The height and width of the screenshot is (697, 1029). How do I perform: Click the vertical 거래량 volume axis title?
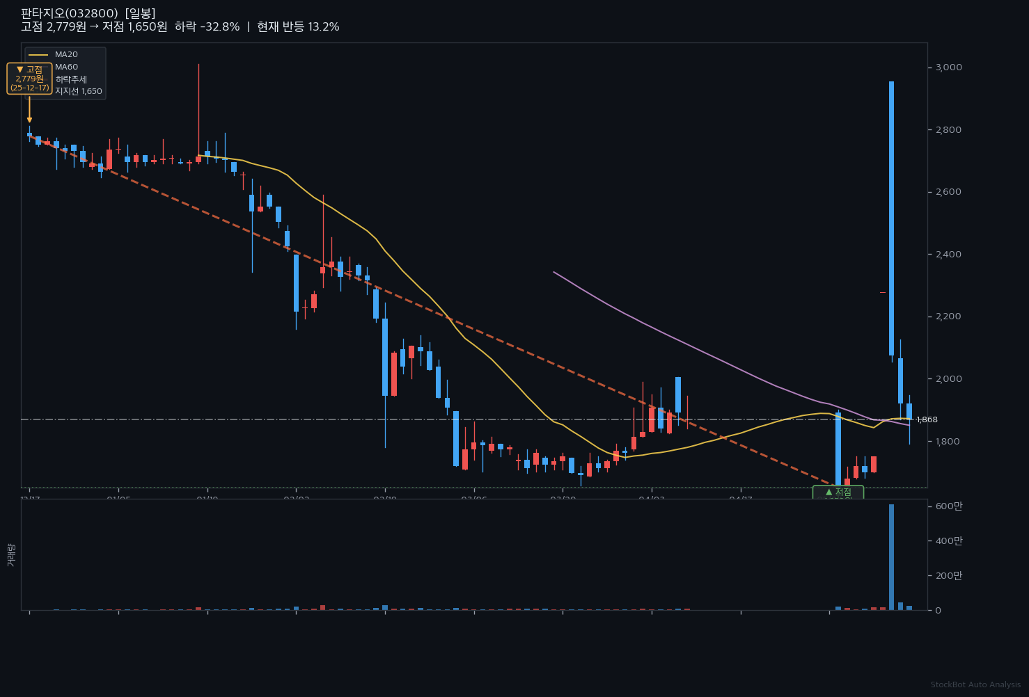[10, 555]
